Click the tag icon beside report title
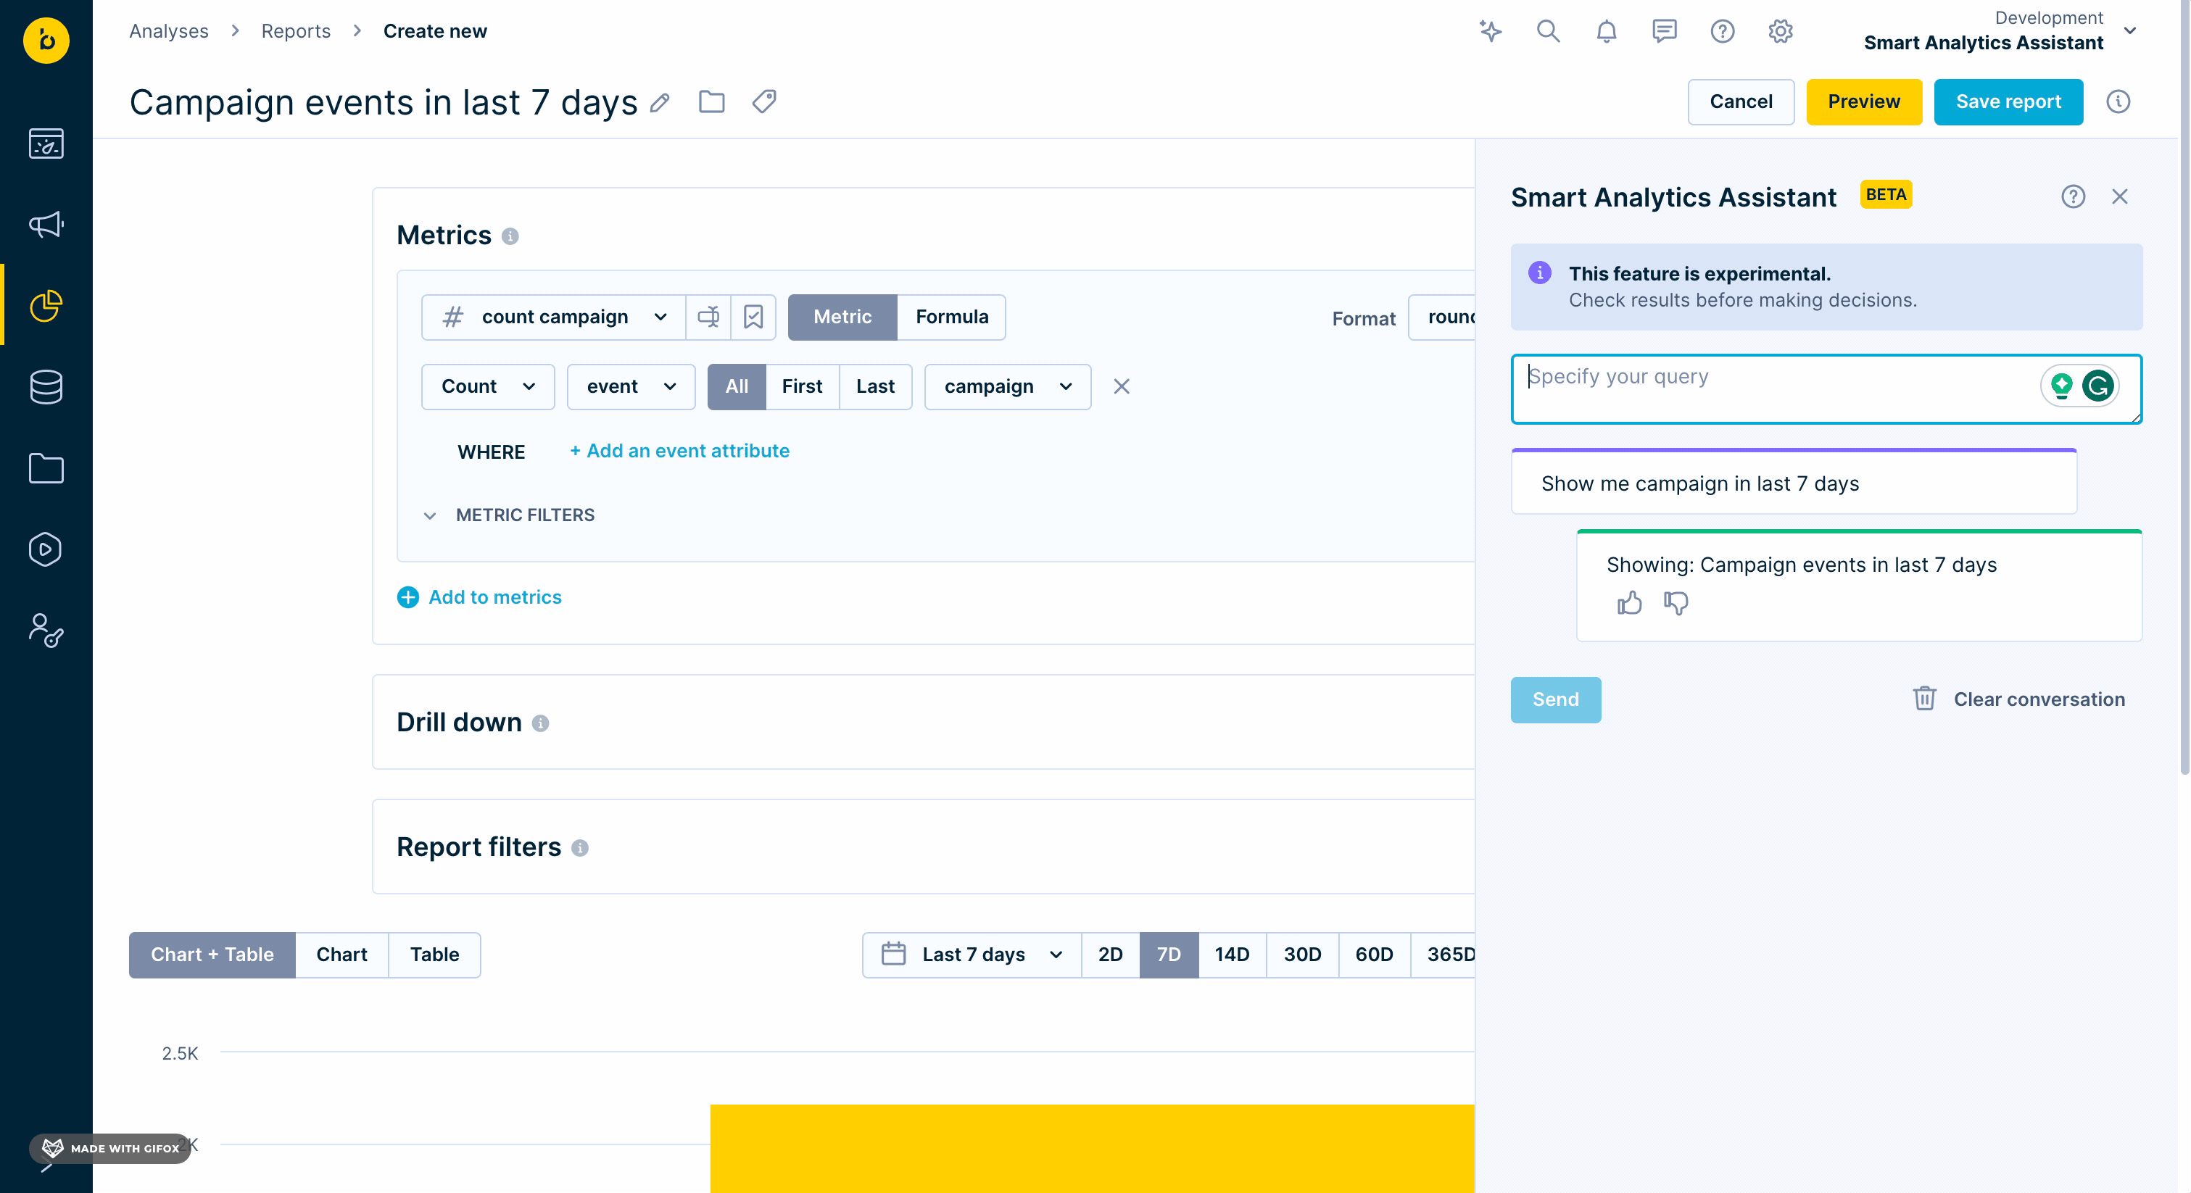The height and width of the screenshot is (1193, 2191). 763,102
